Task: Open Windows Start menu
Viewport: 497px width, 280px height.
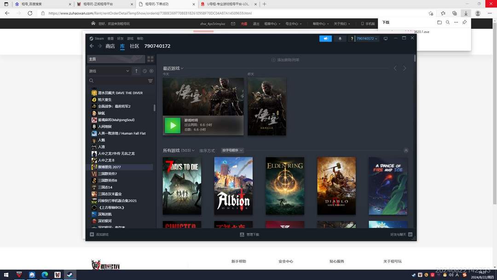Action: click(x=6, y=274)
